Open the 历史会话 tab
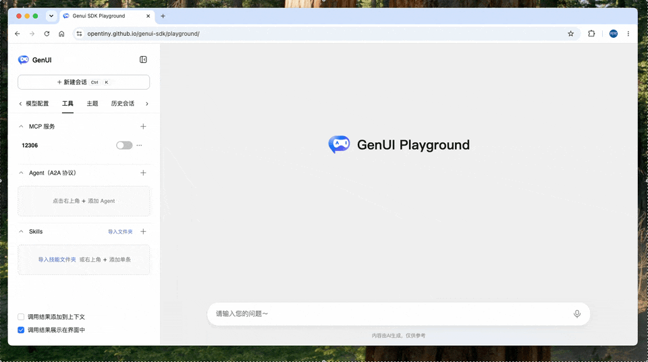 point(122,104)
